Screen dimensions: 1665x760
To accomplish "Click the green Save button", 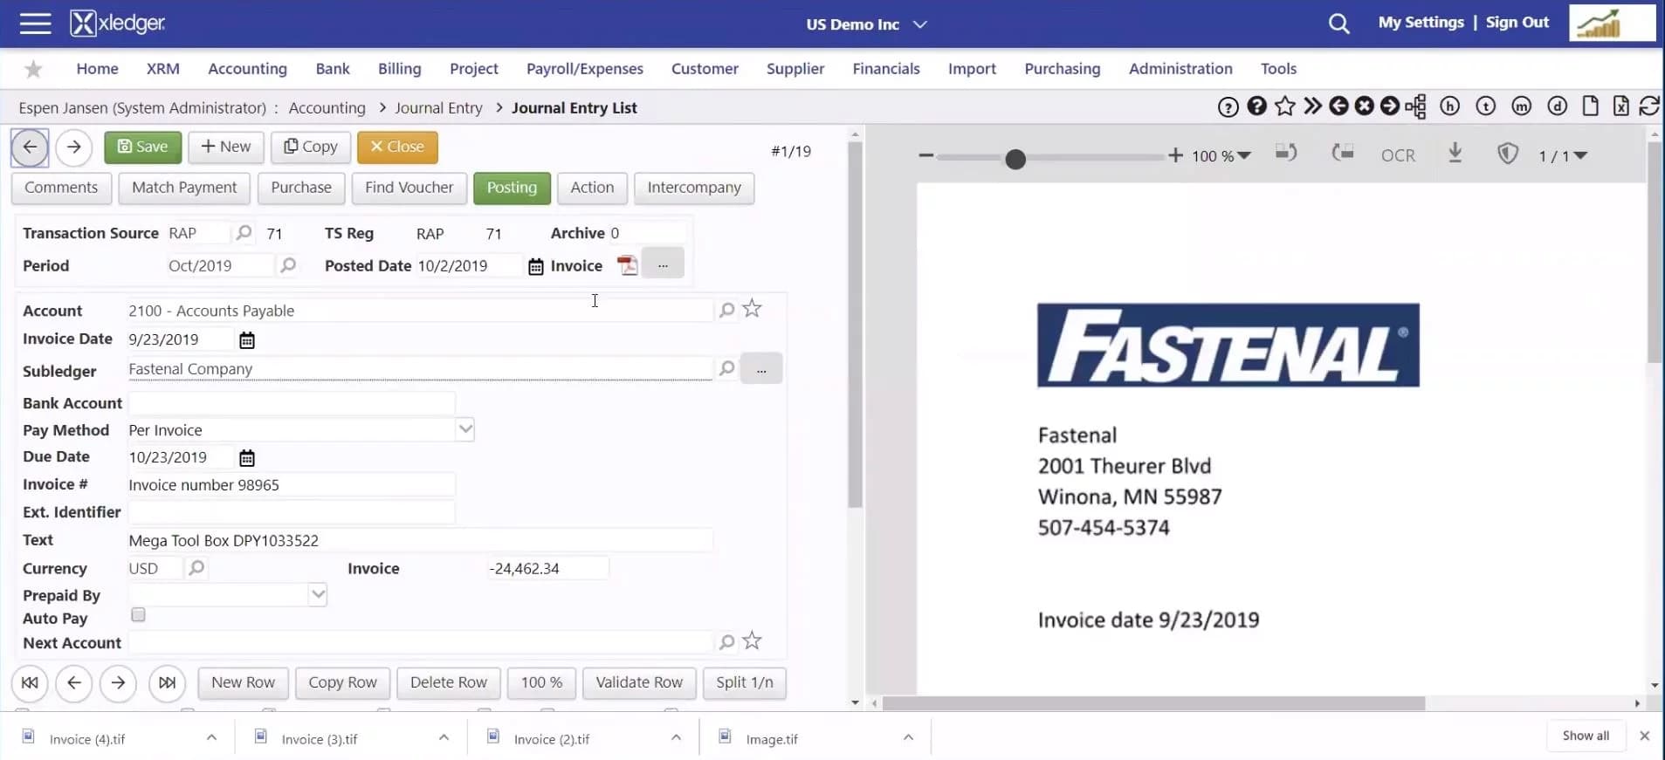I will (142, 147).
